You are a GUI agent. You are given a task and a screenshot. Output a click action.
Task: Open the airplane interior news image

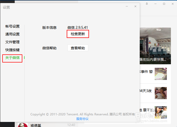[x=155, y=46]
